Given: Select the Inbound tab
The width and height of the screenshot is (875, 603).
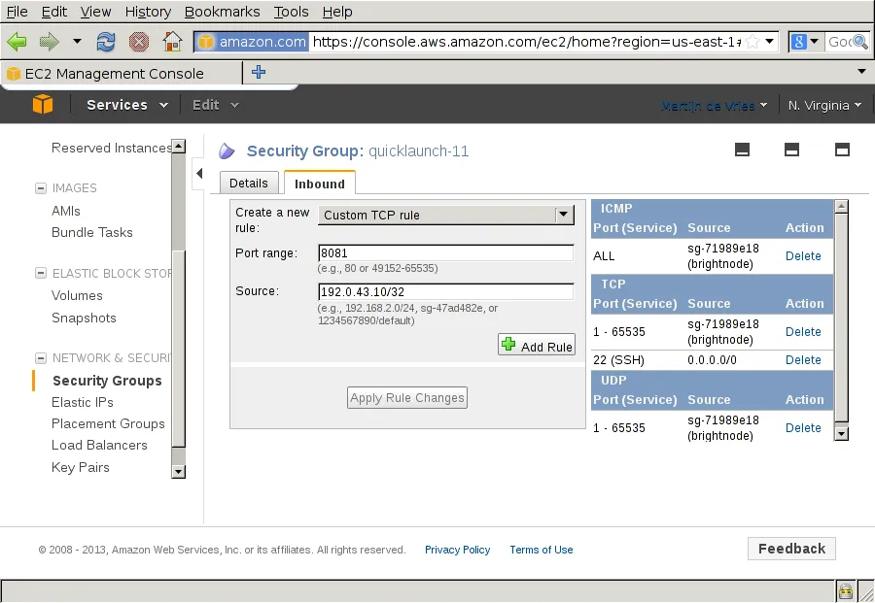Looking at the screenshot, I should click(320, 184).
